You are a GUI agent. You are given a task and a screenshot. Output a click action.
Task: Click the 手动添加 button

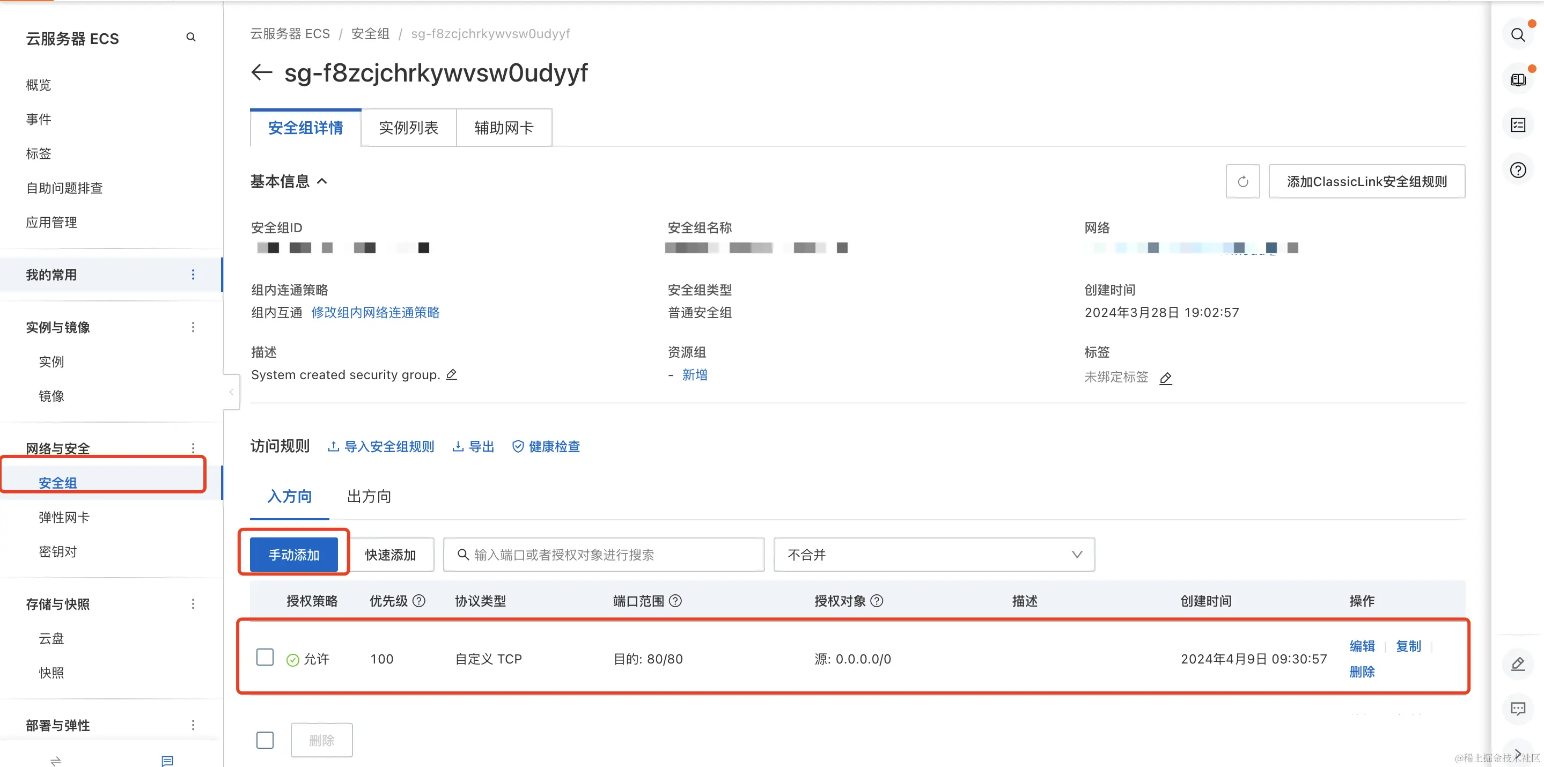click(x=293, y=555)
